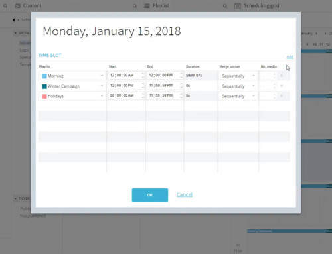Remove the Holidays time slot row

click(x=282, y=96)
